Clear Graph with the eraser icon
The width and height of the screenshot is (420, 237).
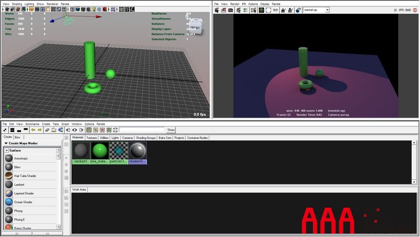pyautogui.click(x=47, y=130)
